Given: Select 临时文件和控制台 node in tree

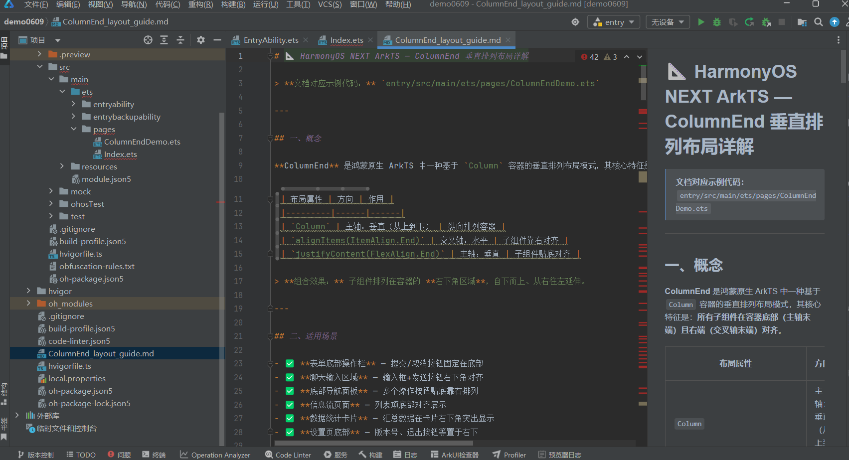Looking at the screenshot, I should click(x=67, y=428).
